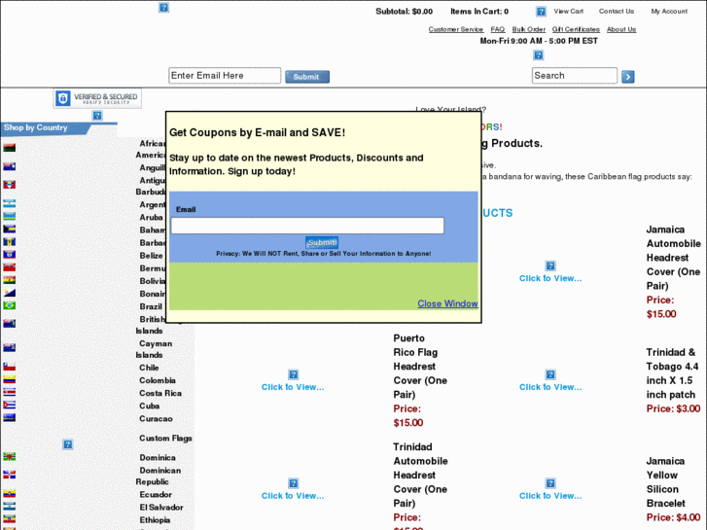Select Ecuador in country list
Screen dimensions: 707x530
[156, 494]
